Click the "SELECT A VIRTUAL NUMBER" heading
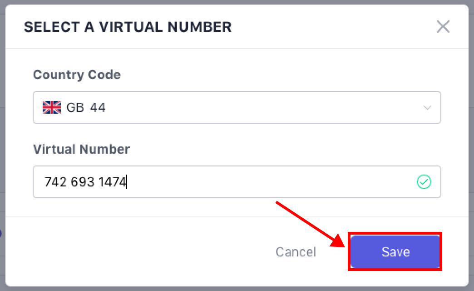The height and width of the screenshot is (291, 474). 128,27
